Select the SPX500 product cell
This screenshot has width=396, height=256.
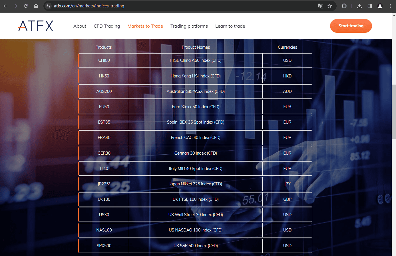point(104,246)
